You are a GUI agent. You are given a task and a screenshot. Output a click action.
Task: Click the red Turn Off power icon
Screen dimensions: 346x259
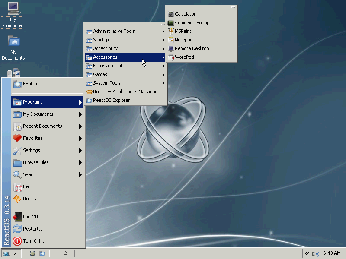tap(17, 241)
